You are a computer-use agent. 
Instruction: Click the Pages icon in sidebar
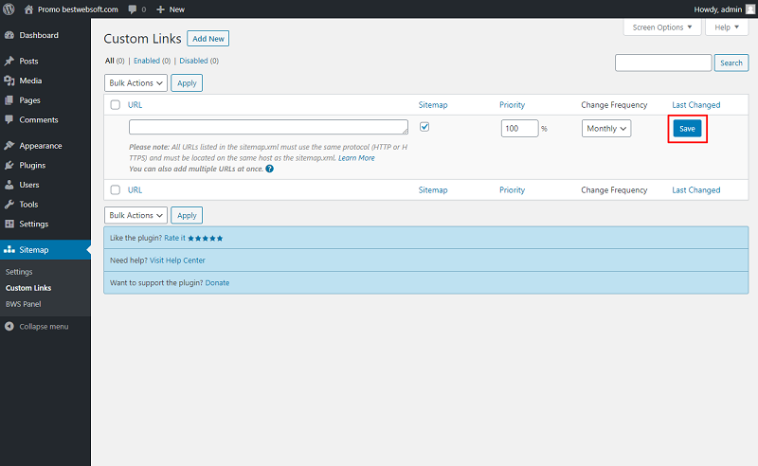(x=9, y=100)
